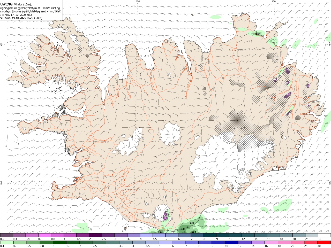Select the white swatch ending the top legend row
Screen dimensions: 331x248
click(324, 235)
